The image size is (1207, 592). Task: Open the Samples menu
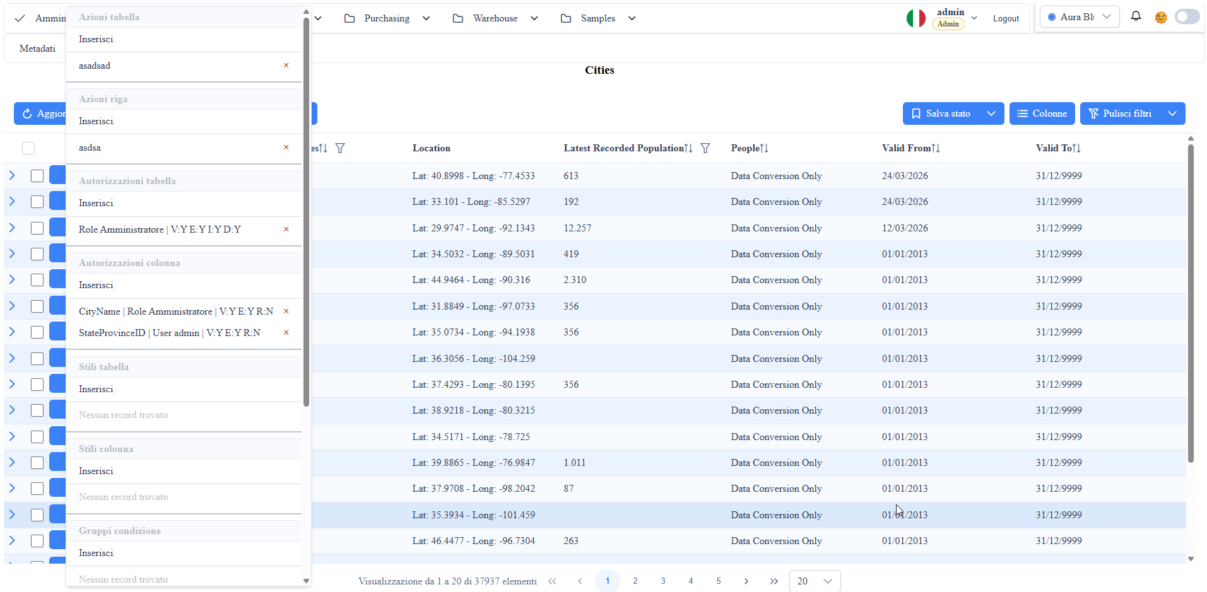598,18
